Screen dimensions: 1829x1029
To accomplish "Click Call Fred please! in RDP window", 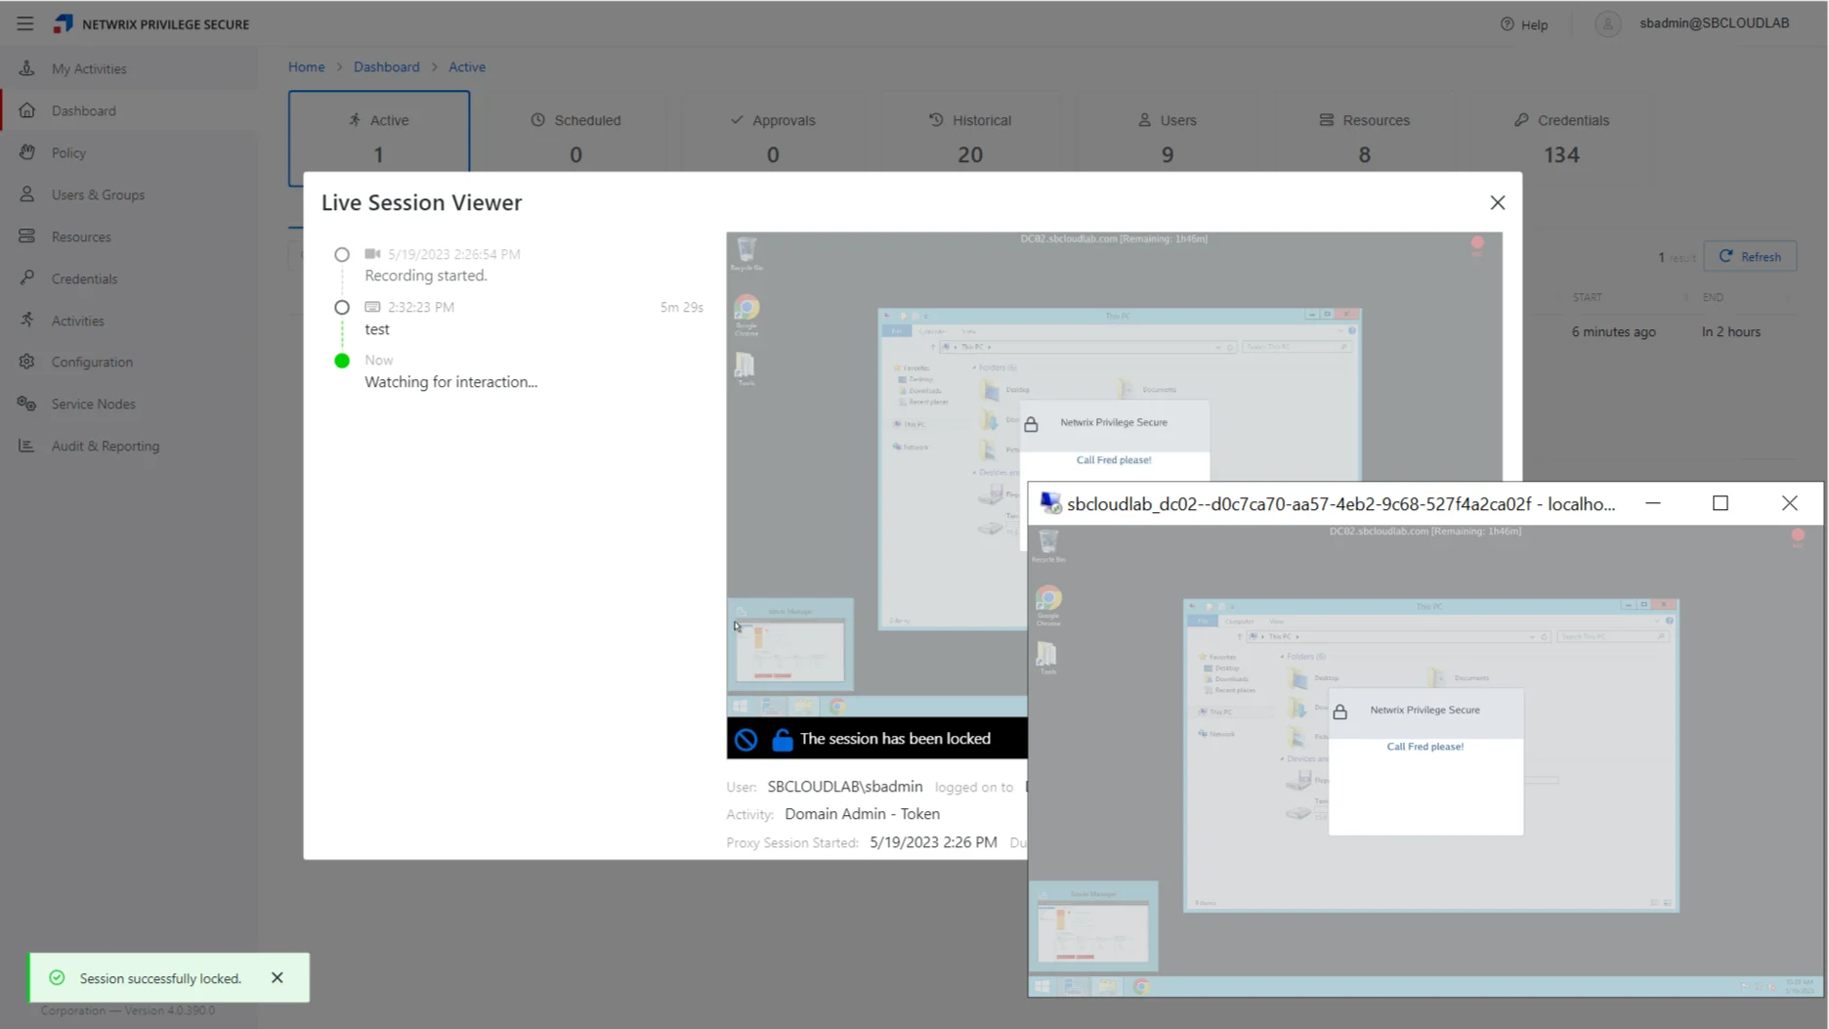I will [1425, 747].
